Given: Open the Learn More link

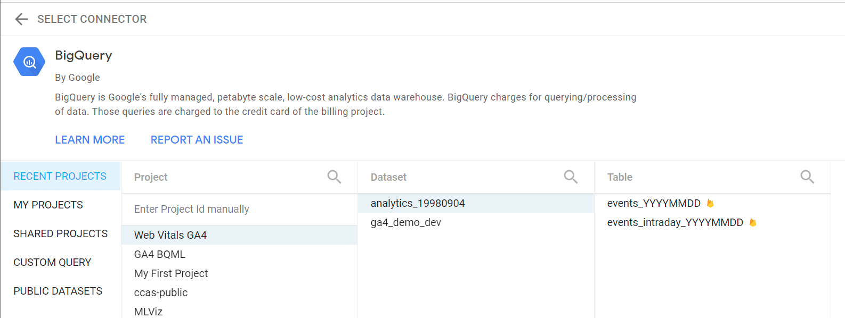Looking at the screenshot, I should point(90,140).
